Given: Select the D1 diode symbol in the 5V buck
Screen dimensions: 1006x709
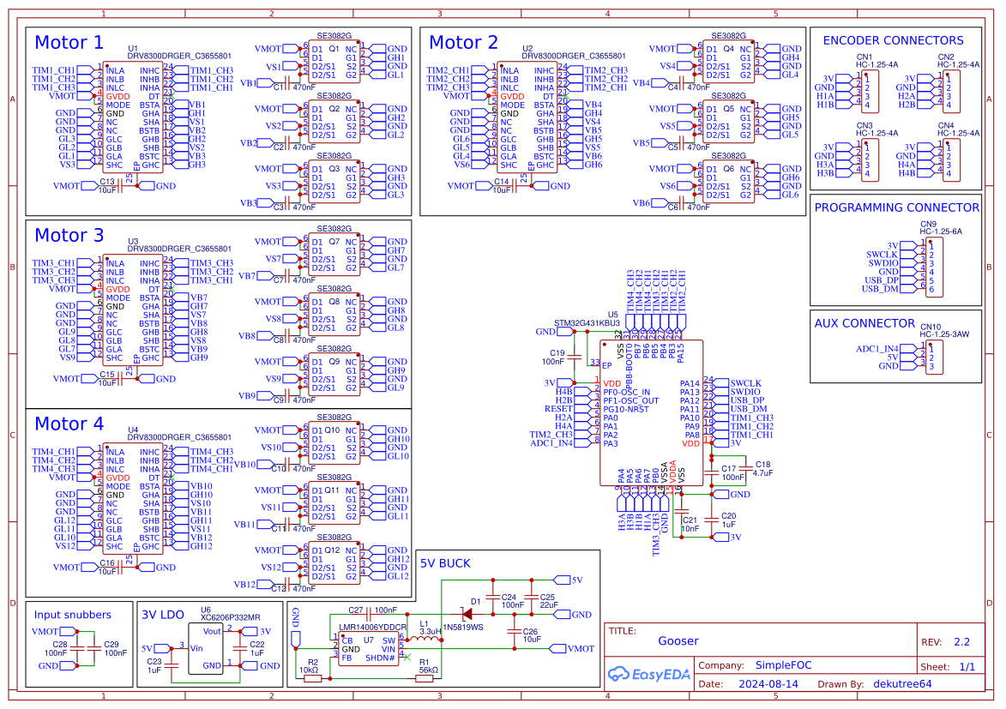Looking at the screenshot, I should click(x=469, y=614).
